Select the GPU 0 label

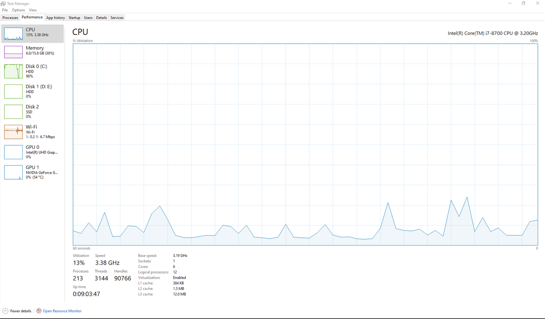click(x=32, y=147)
